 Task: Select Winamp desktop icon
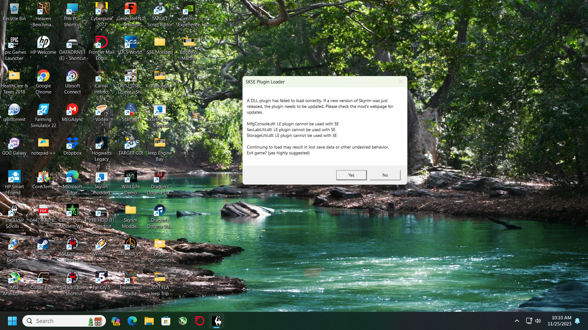(101, 247)
